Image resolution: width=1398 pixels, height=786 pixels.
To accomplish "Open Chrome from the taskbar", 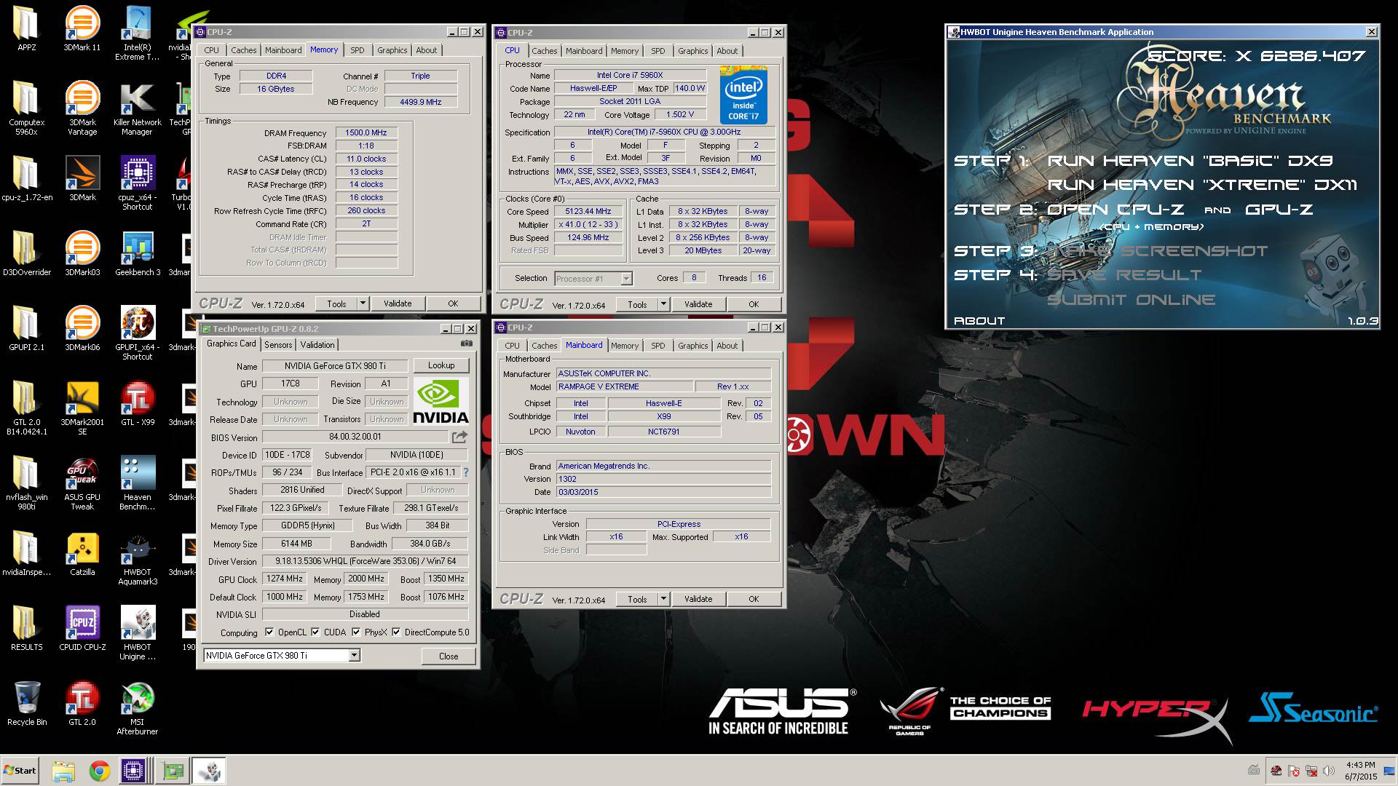I will click(100, 771).
